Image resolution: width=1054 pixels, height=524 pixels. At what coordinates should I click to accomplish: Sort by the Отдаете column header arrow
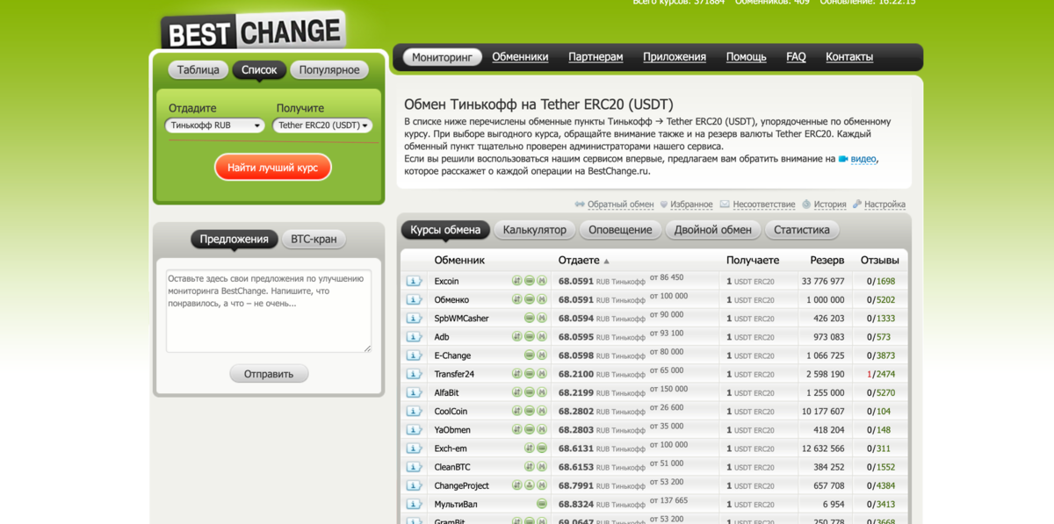point(606,262)
